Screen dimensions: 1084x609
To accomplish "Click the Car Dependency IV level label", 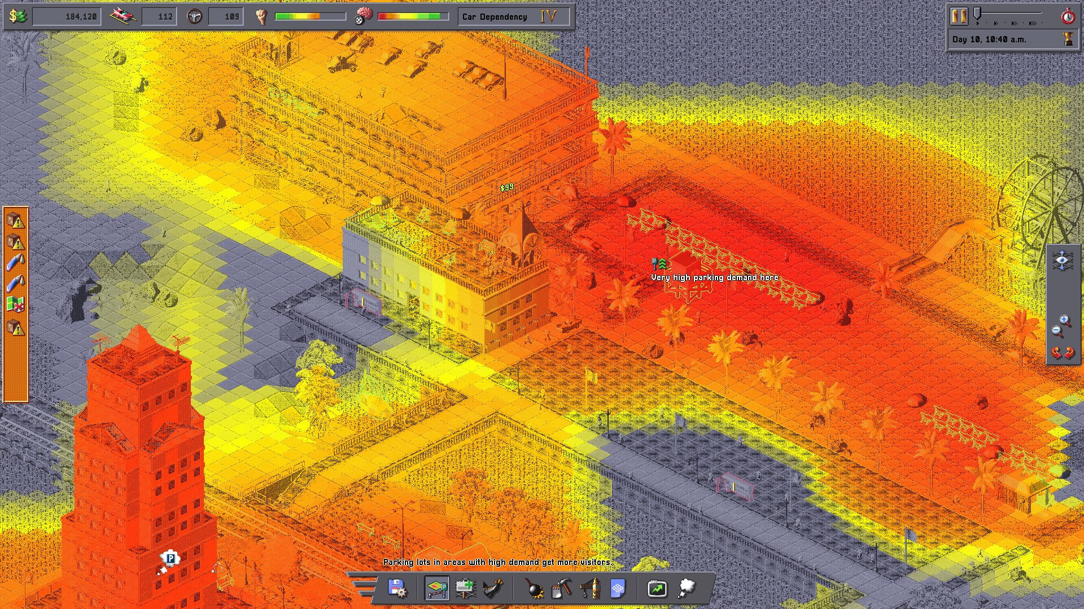I will [513, 17].
